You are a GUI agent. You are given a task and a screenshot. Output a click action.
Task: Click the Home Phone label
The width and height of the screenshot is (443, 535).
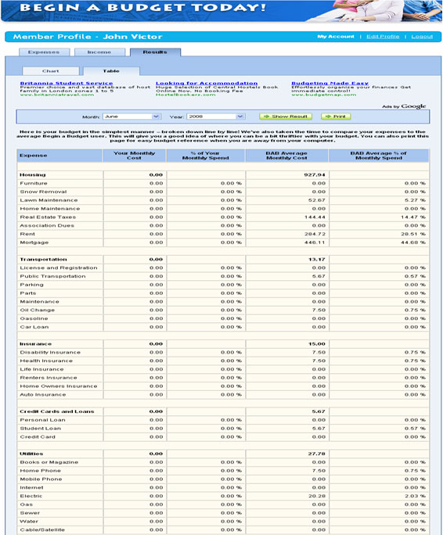pos(40,471)
